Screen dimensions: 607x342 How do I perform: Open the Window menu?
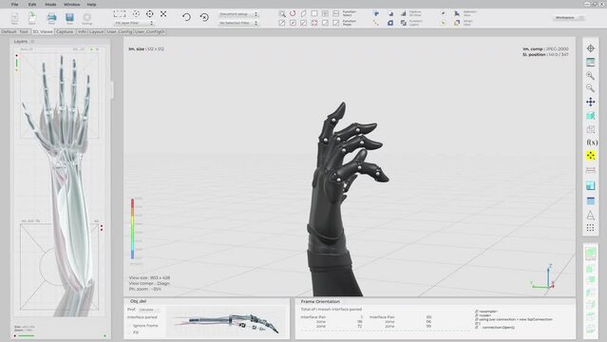[x=71, y=4]
